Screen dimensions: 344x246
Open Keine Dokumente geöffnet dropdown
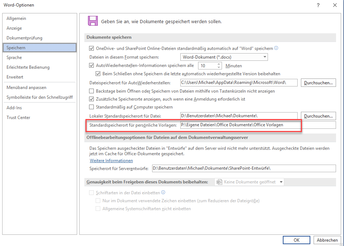point(249,182)
